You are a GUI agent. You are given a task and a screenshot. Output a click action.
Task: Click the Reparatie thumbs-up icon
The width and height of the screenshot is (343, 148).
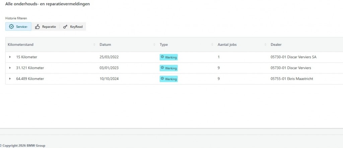(x=38, y=27)
